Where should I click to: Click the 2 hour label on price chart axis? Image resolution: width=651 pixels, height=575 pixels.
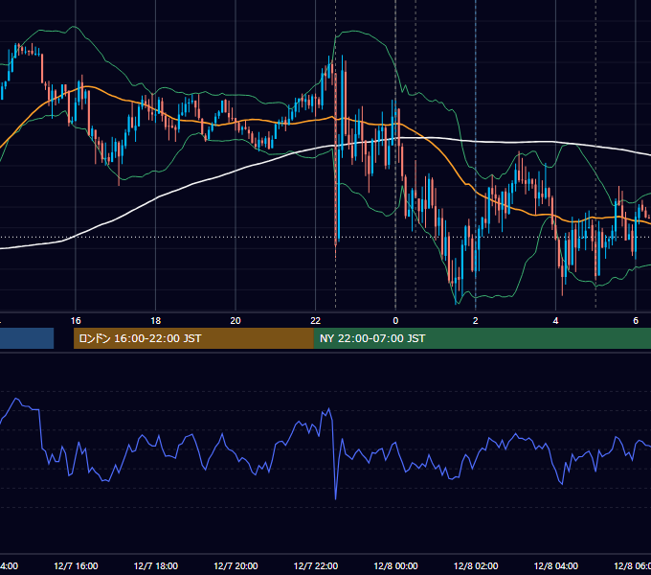pyautogui.click(x=476, y=321)
